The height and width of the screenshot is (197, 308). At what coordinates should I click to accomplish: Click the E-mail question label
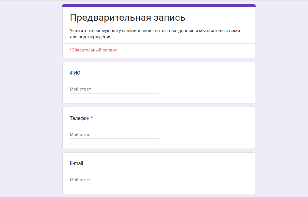click(x=76, y=163)
